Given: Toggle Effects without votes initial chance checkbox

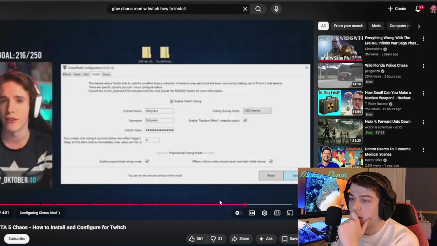Looking at the screenshot, I should point(271,161).
